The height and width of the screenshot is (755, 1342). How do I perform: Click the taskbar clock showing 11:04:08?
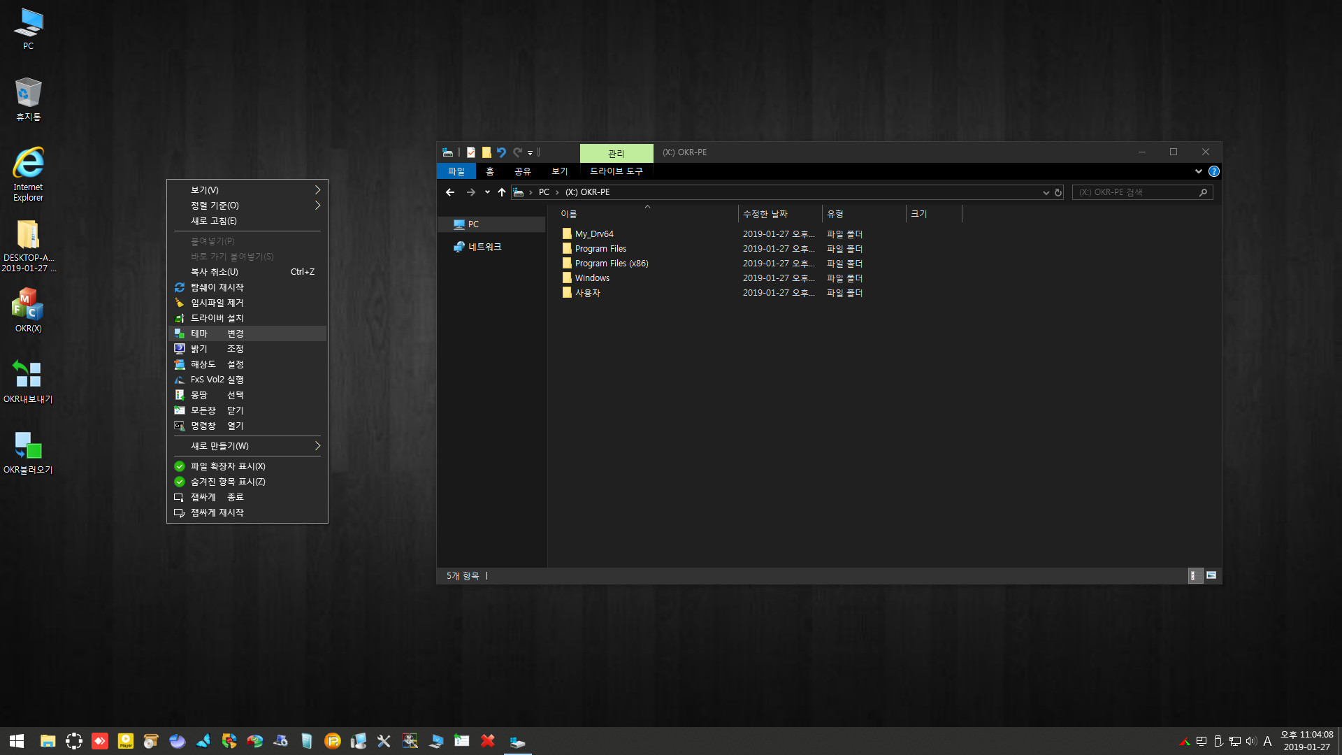[1306, 741]
